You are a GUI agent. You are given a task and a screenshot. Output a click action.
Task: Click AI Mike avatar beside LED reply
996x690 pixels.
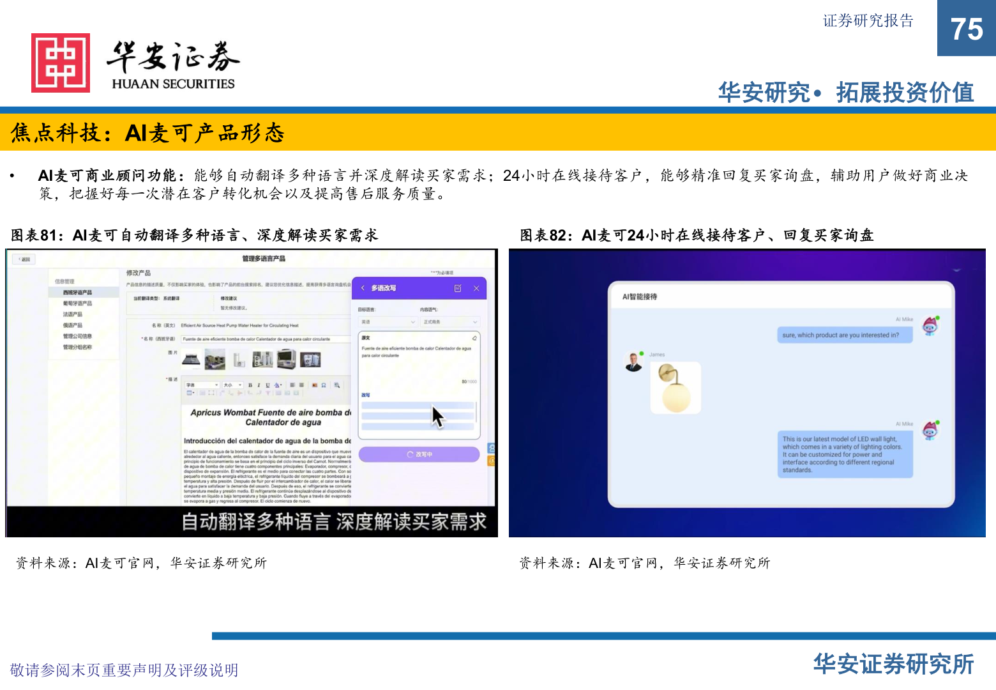click(930, 430)
